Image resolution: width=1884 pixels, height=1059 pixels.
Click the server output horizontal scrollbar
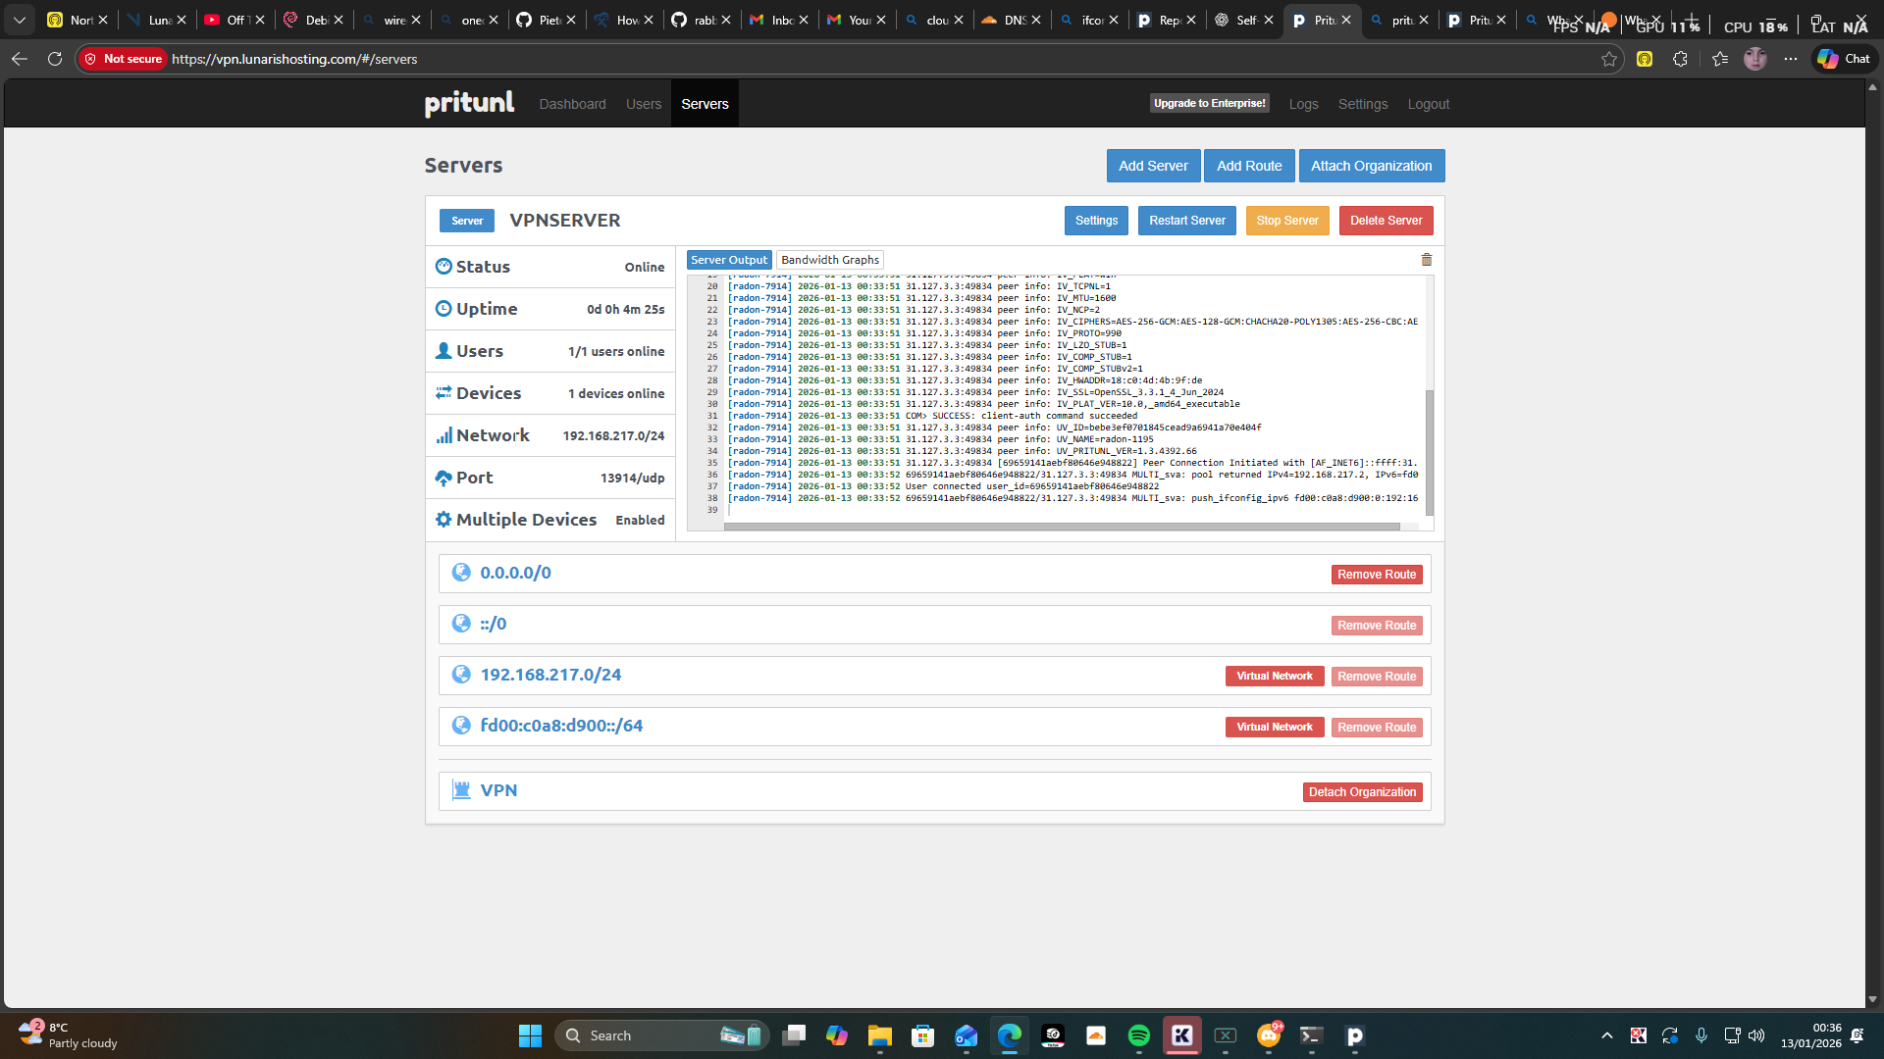pyautogui.click(x=1061, y=527)
